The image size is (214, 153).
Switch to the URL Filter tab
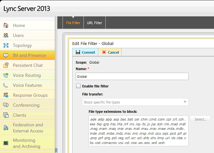[x=94, y=23]
